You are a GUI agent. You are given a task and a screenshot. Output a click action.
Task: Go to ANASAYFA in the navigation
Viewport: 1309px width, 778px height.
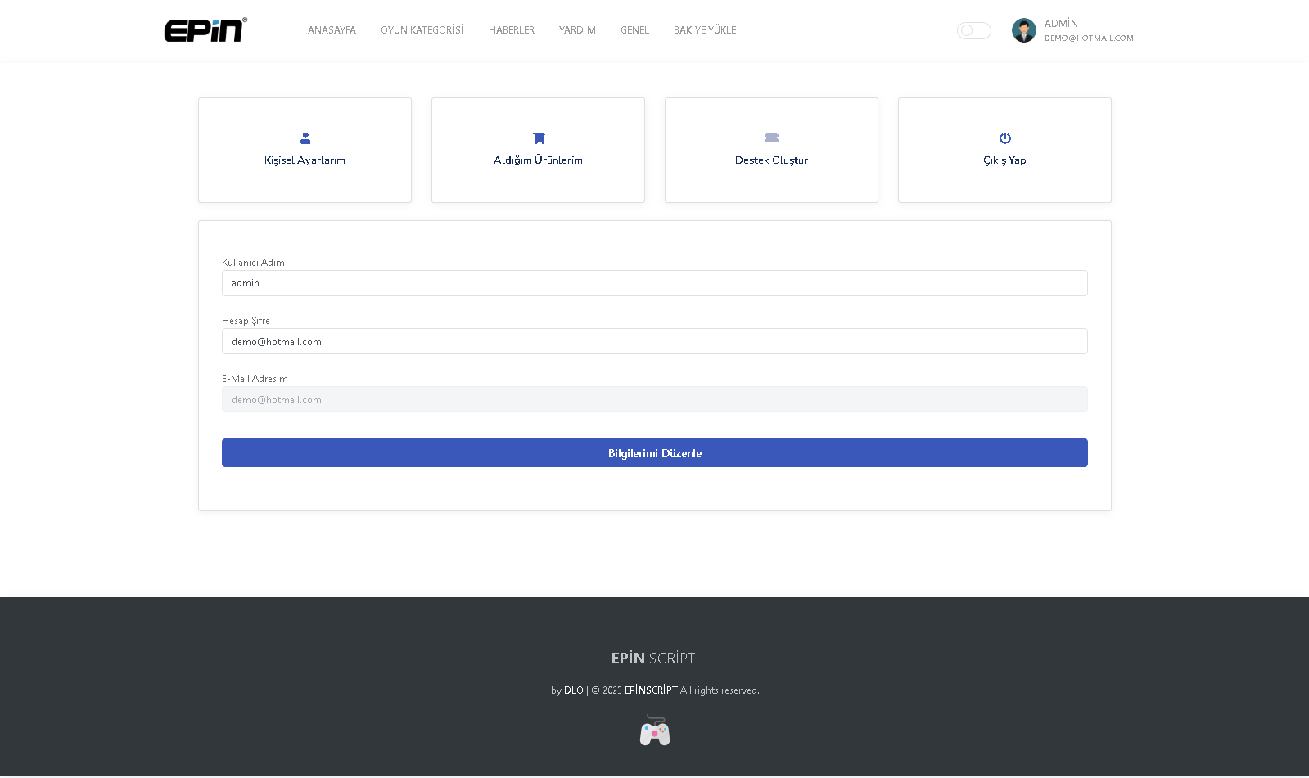332,30
